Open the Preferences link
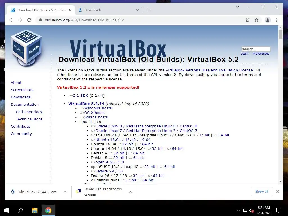This screenshot has width=288, height=216. [261, 54]
